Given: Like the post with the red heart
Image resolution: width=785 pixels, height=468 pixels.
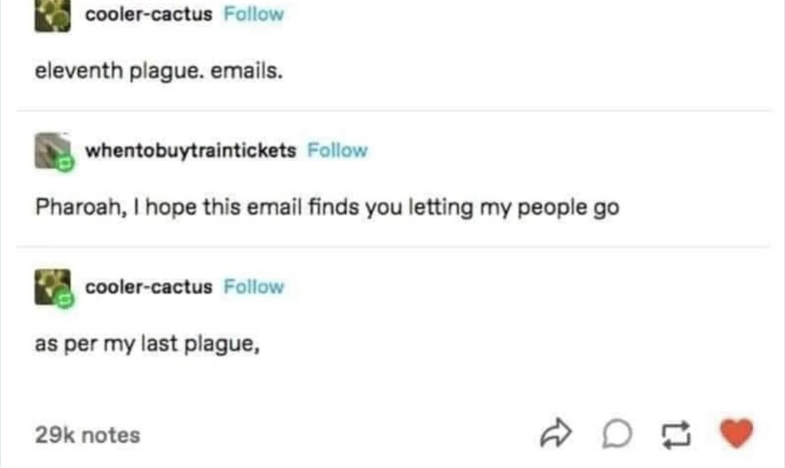Looking at the screenshot, I should click(736, 433).
